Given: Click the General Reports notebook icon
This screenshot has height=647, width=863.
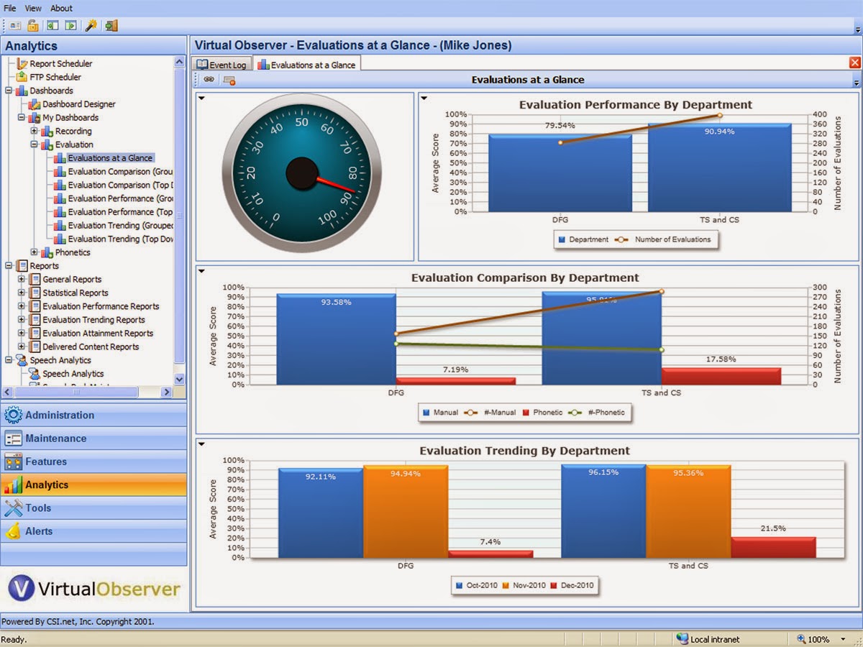Looking at the screenshot, I should tap(35, 279).
